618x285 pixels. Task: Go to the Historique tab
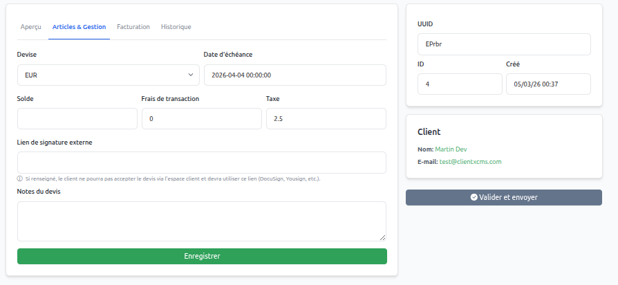pos(176,27)
